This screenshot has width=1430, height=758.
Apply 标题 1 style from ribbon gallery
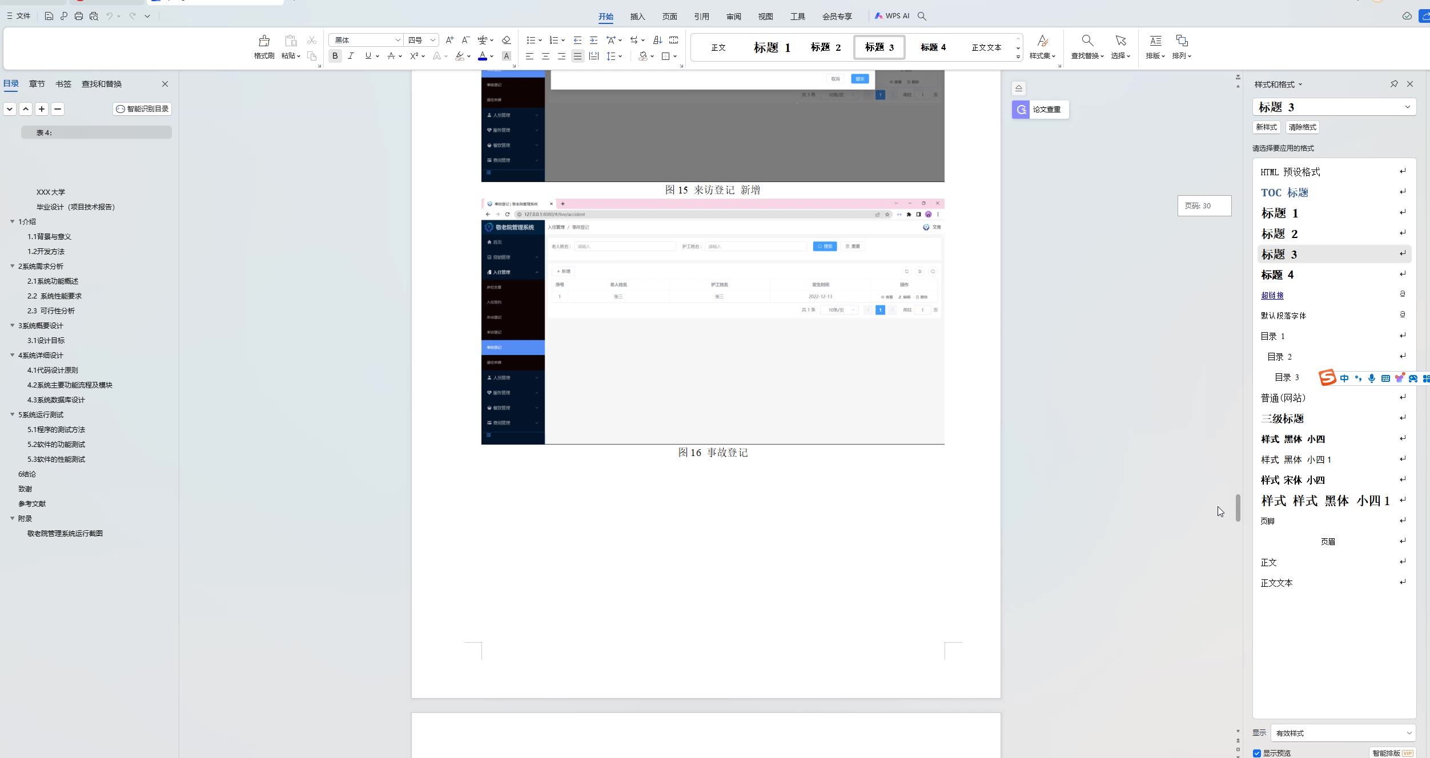coord(772,47)
